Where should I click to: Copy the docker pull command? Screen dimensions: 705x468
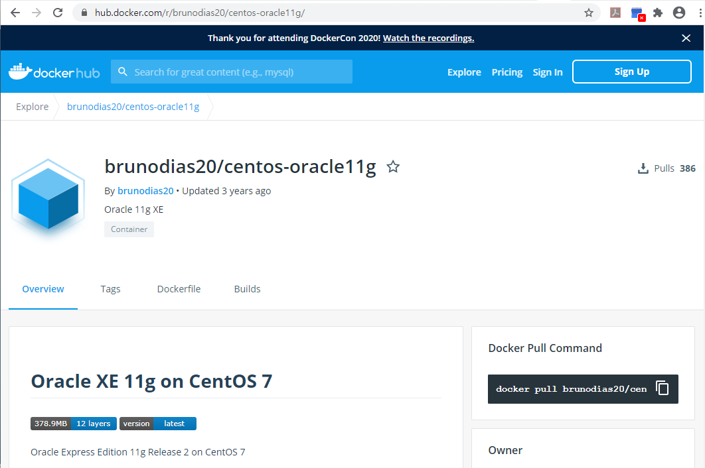click(x=663, y=388)
